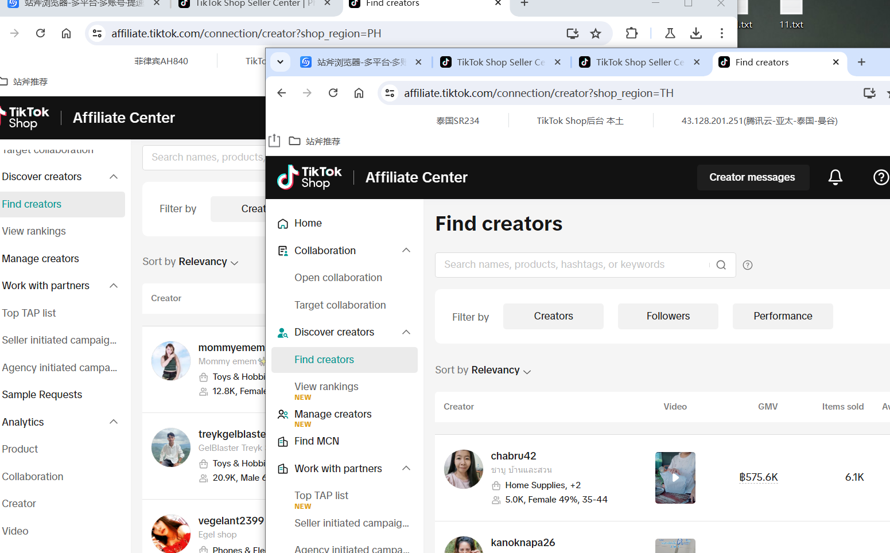Click the home button in back window toolbar
Viewport: 890px width, 553px height.
tap(67, 33)
